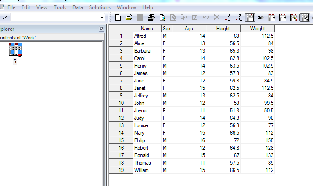Click the Print icon in toolbar
The width and height of the screenshot is (313, 186).
[151, 18]
